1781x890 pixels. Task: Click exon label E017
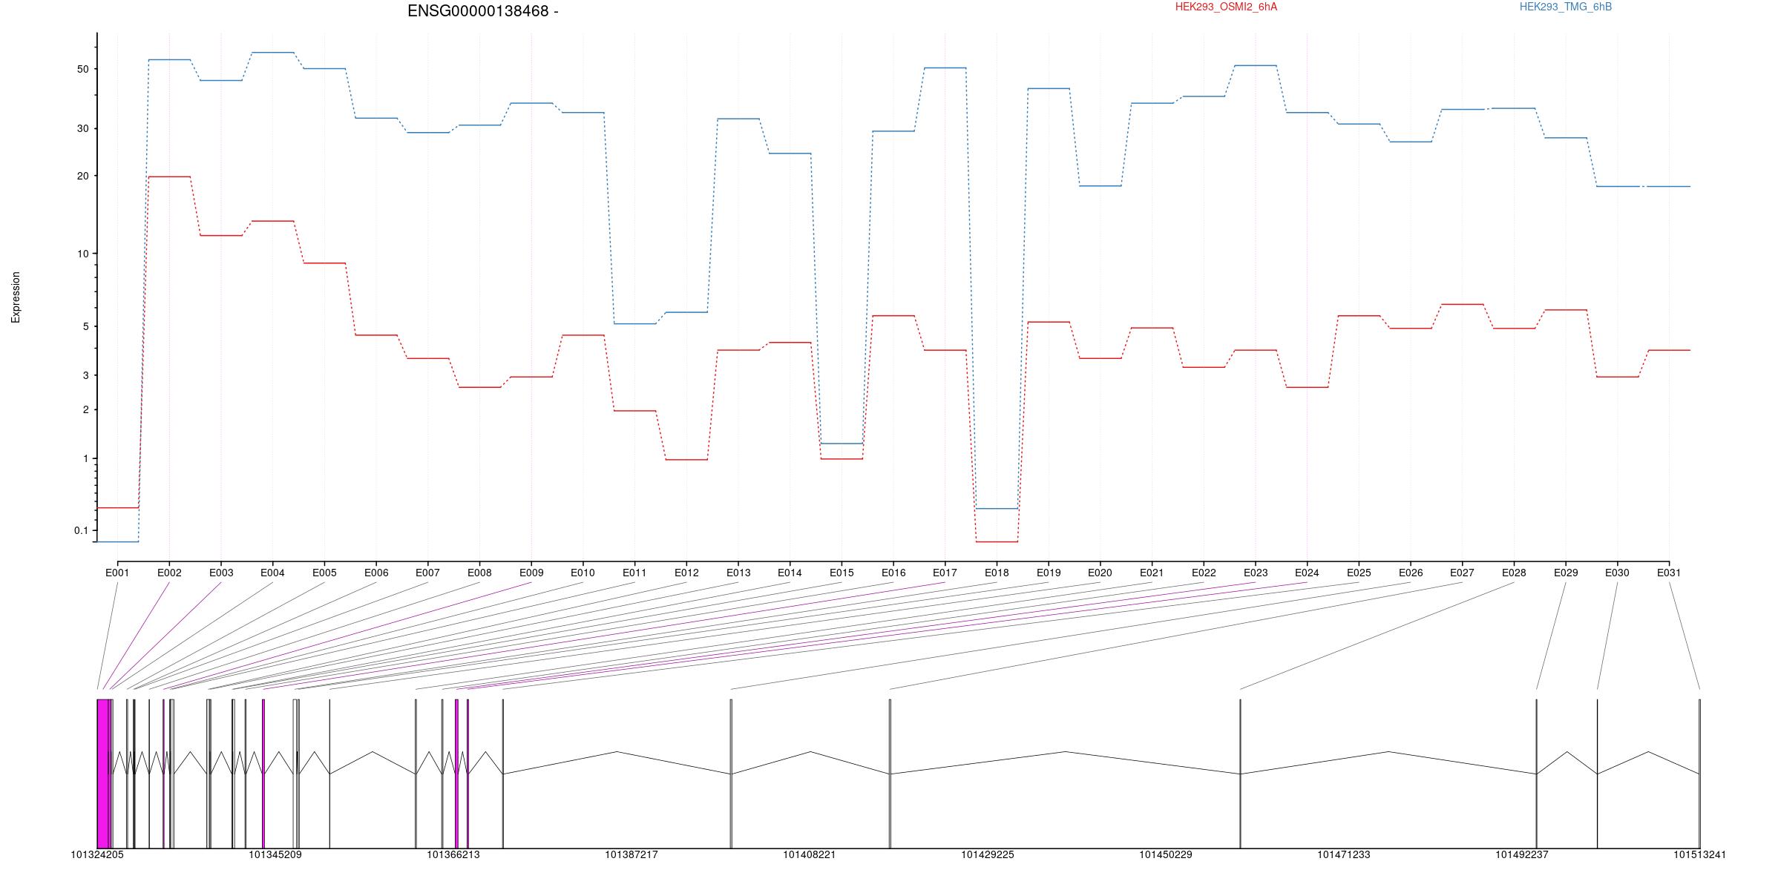(x=945, y=573)
